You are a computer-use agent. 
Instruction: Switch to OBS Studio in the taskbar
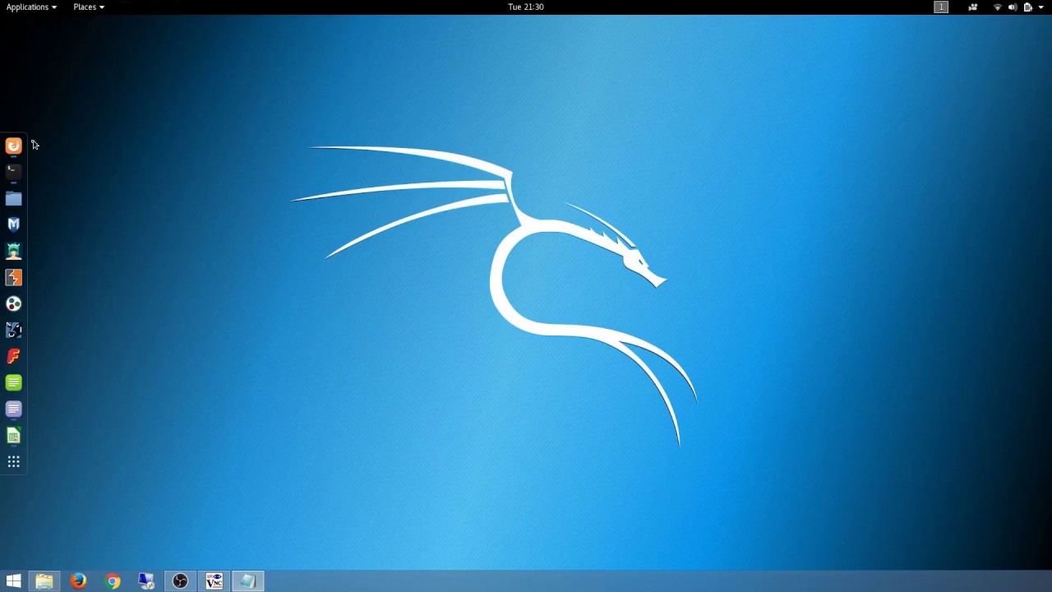point(180,581)
